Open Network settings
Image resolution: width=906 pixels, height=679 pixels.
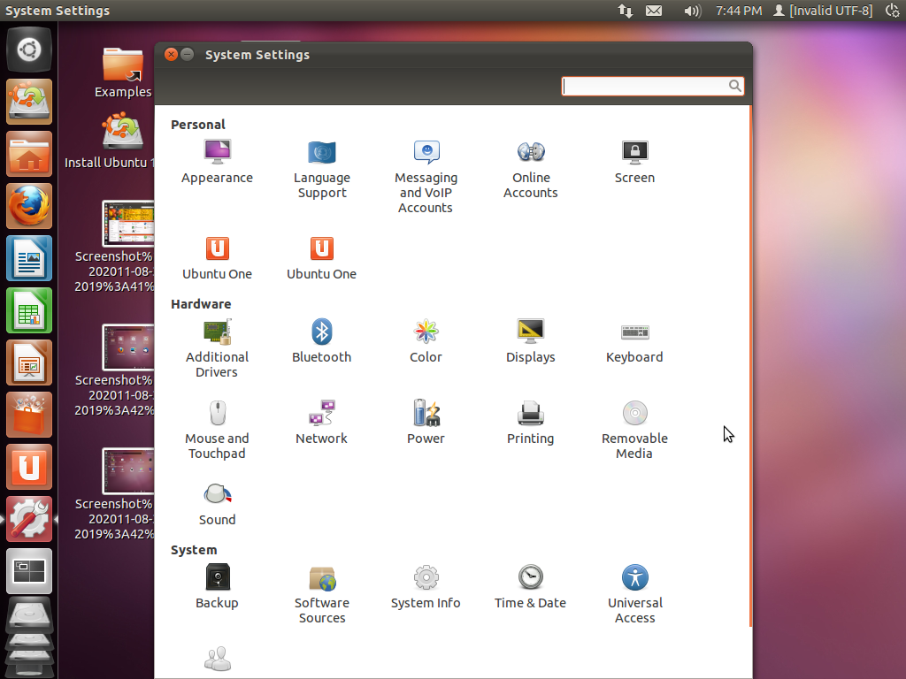point(322,423)
